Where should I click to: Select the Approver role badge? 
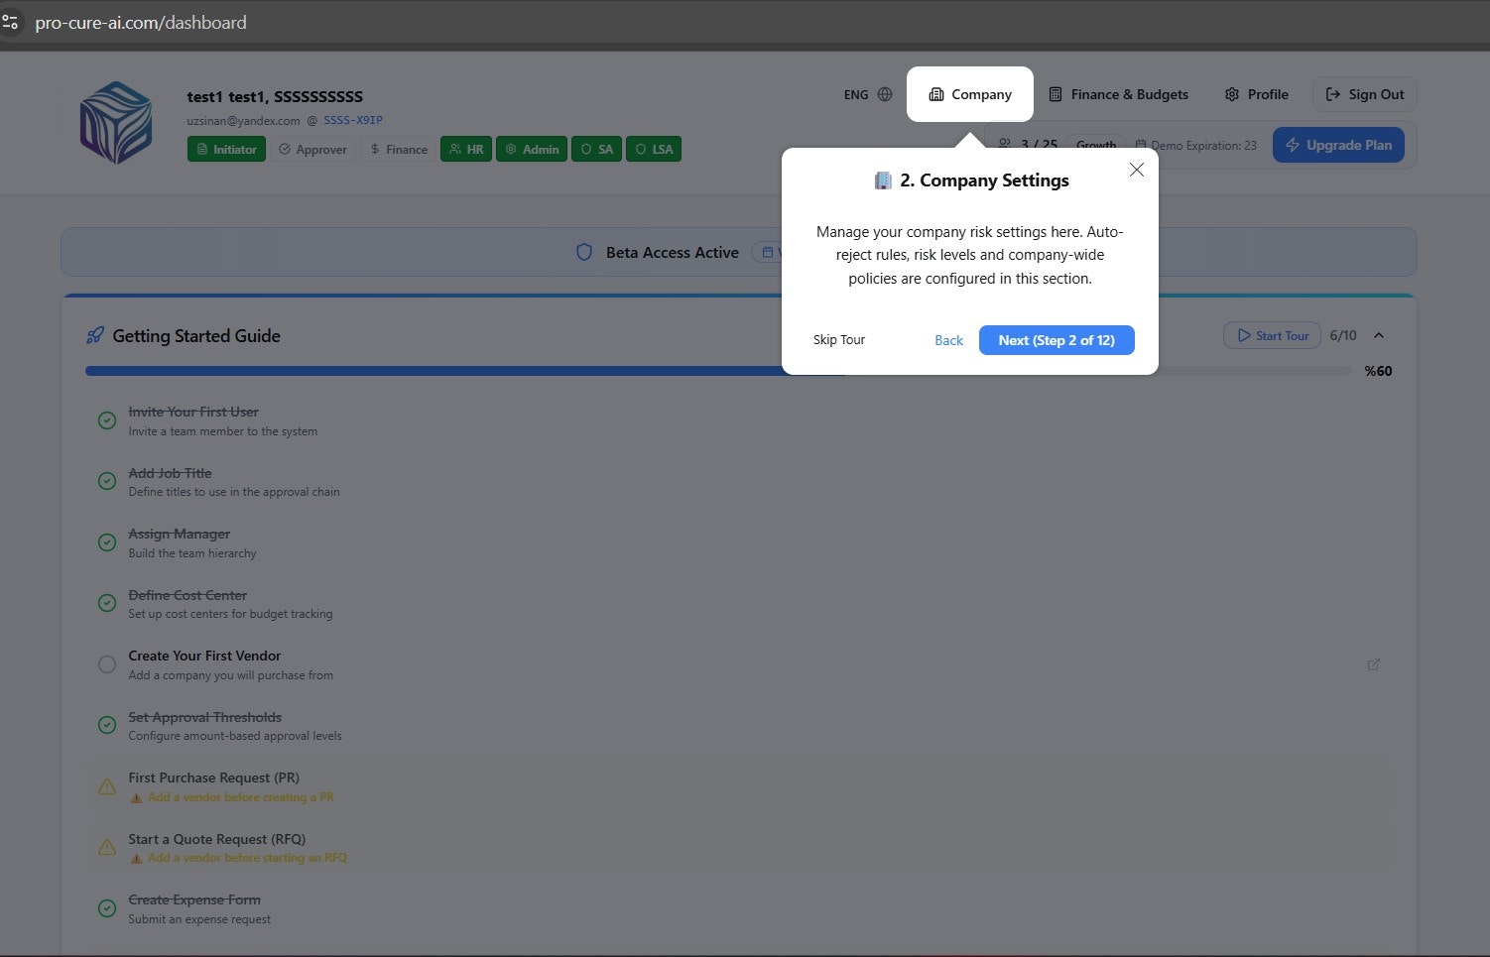(312, 149)
